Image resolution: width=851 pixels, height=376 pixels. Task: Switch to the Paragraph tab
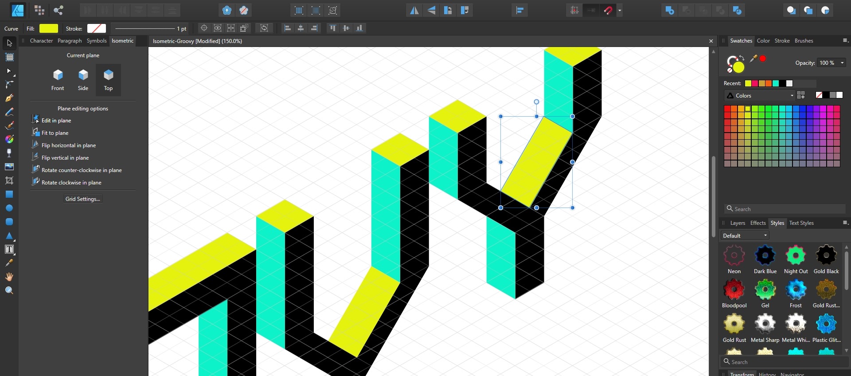(70, 41)
